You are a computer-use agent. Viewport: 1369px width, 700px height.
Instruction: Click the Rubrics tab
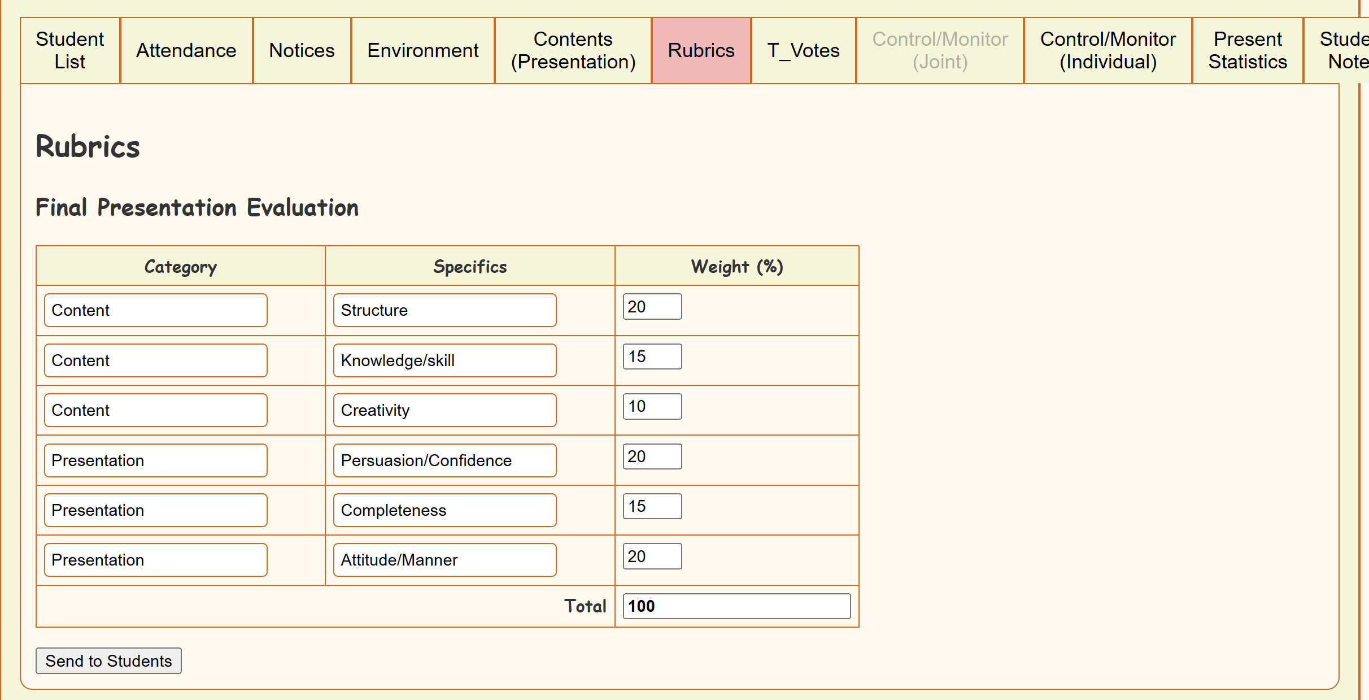(x=701, y=50)
